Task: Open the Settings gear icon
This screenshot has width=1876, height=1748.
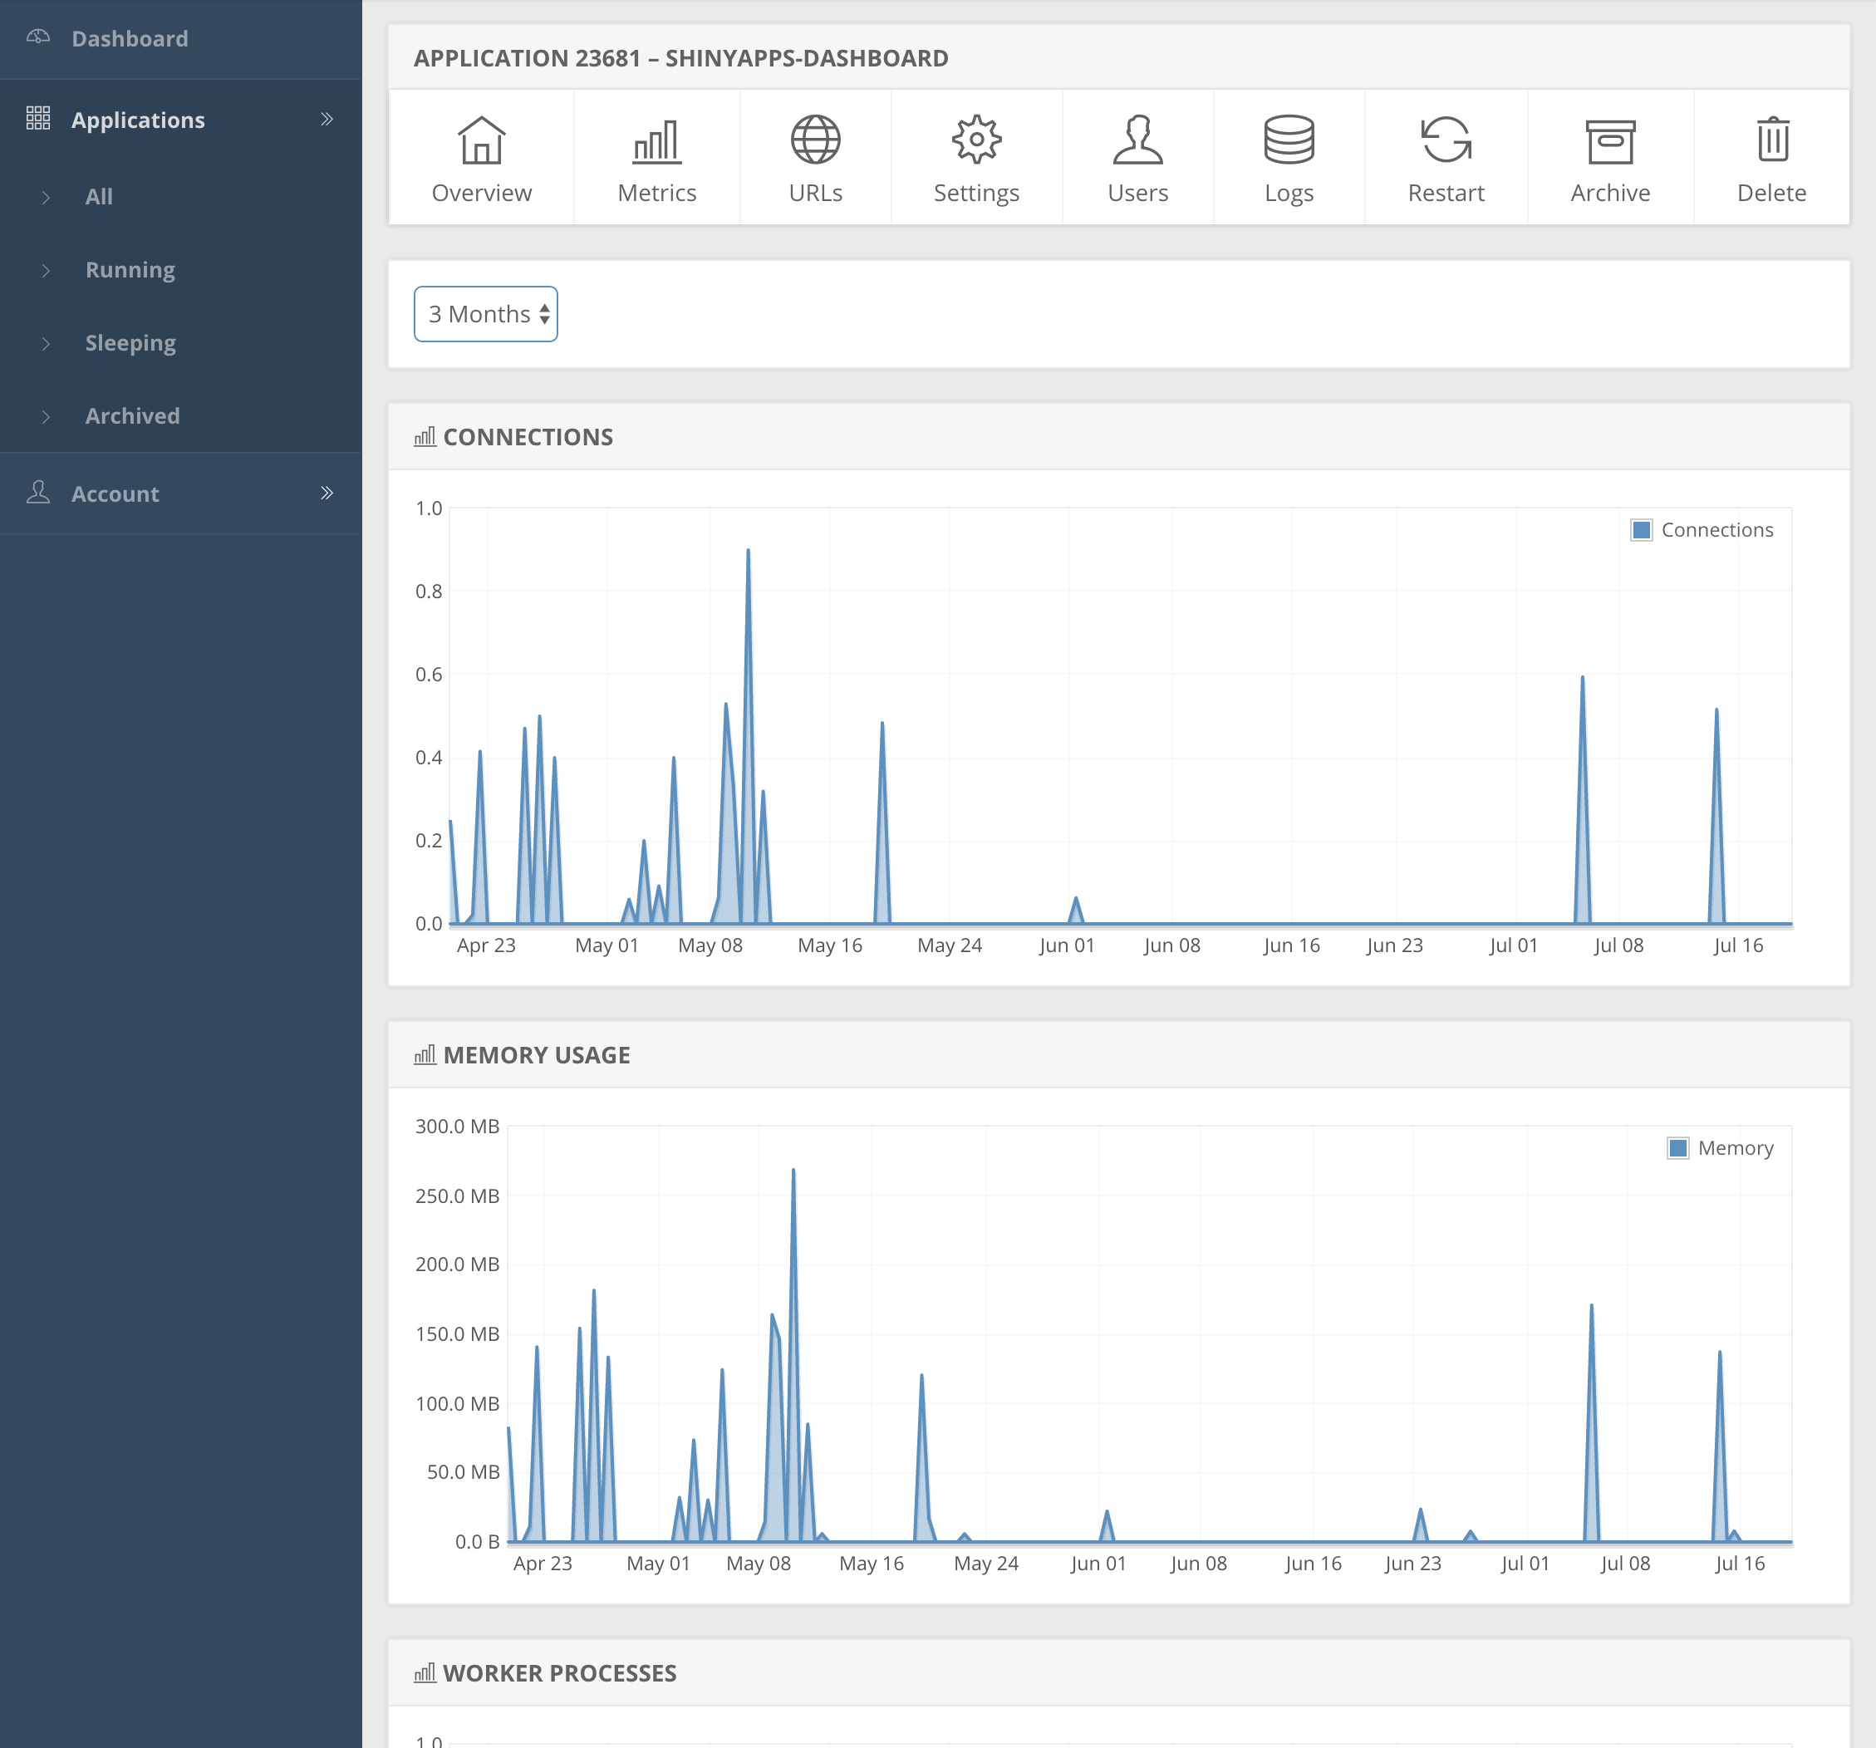Action: point(977,140)
